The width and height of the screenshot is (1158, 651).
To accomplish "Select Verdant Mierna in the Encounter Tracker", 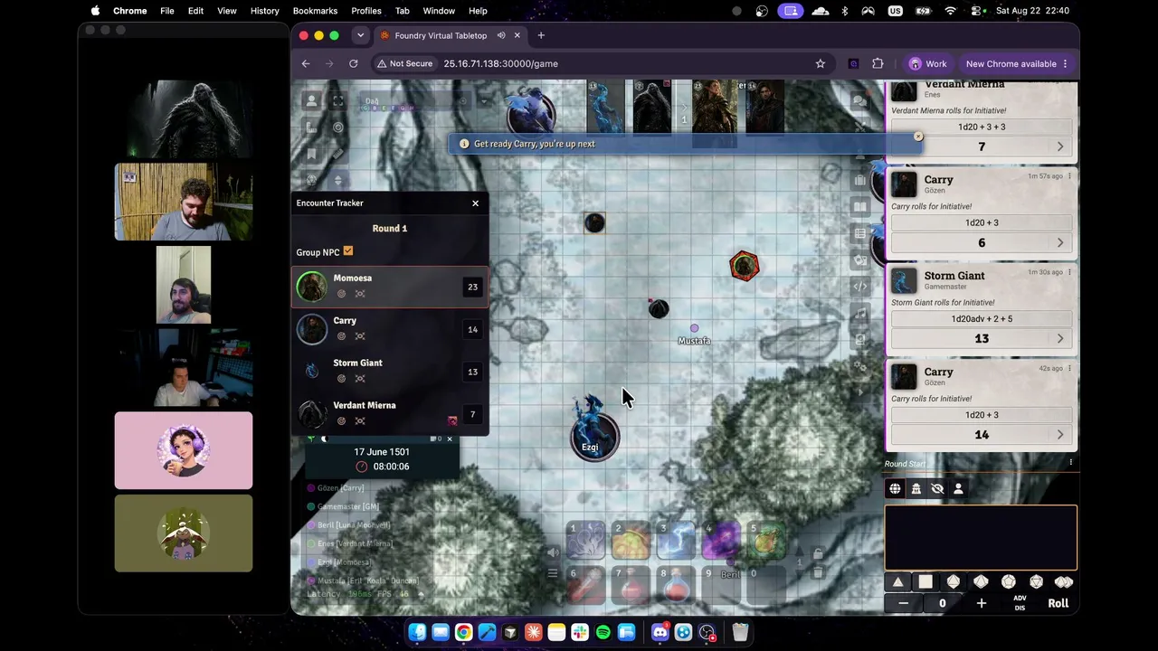I will pyautogui.click(x=390, y=414).
